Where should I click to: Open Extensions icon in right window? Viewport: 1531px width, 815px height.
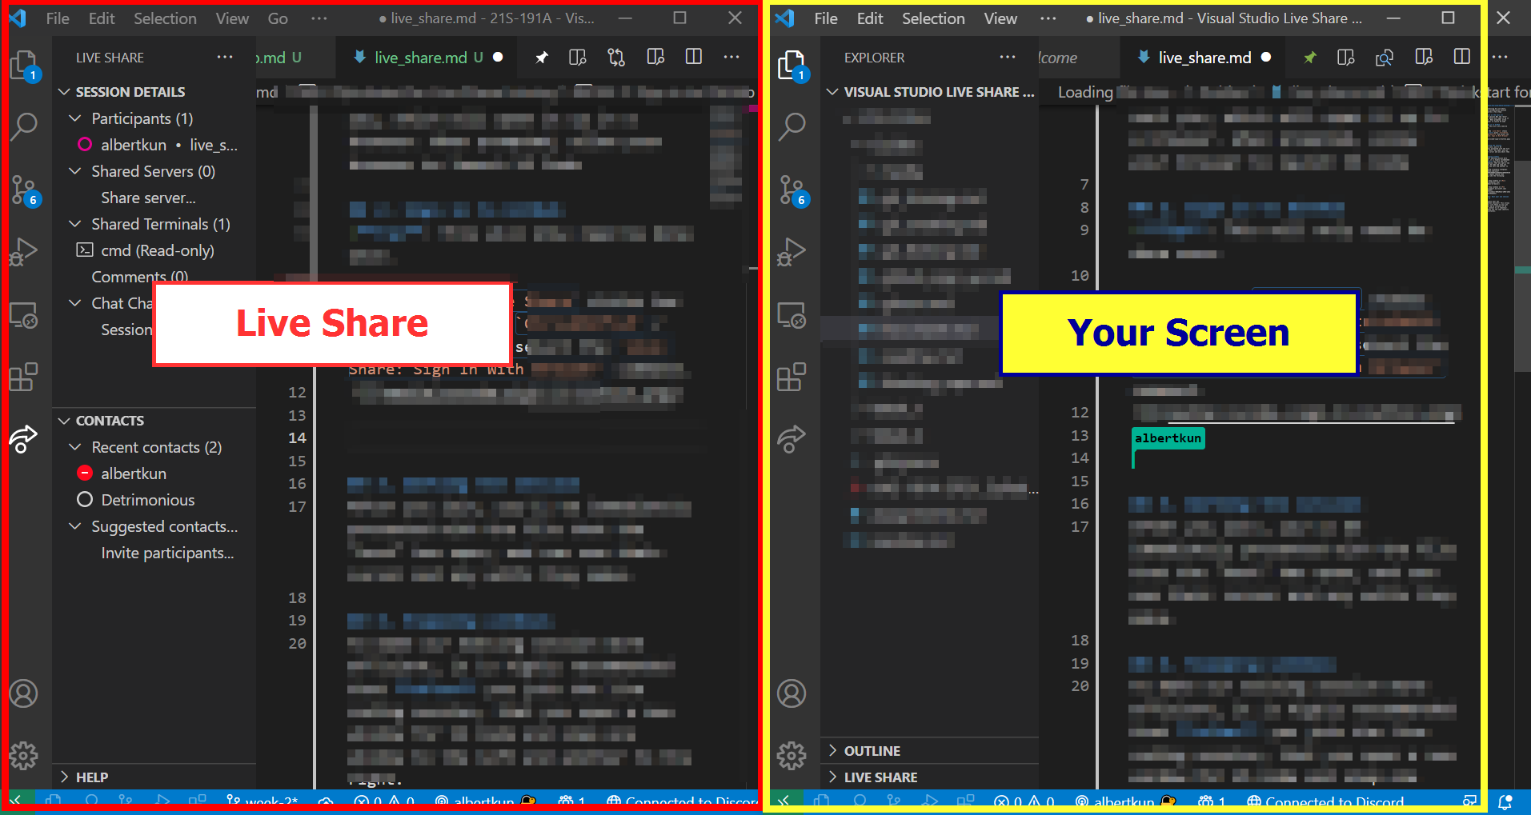[792, 377]
